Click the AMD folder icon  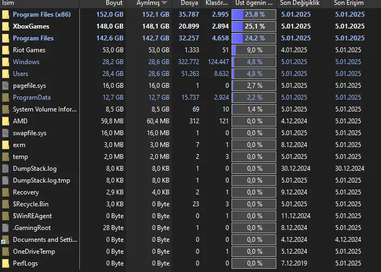(x=5, y=121)
